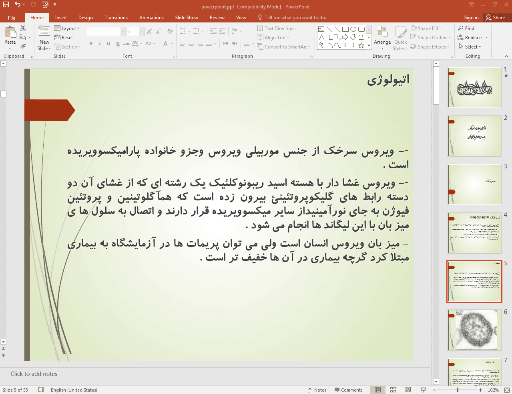Switch to the Animations tab
This screenshot has width=512, height=394.
pos(151,17)
